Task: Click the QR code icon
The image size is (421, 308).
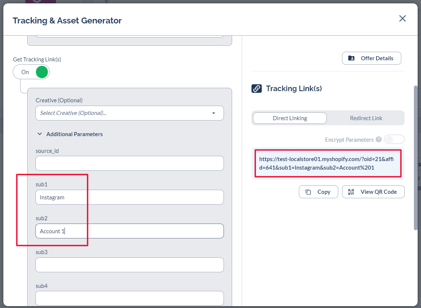Action: pyautogui.click(x=351, y=192)
